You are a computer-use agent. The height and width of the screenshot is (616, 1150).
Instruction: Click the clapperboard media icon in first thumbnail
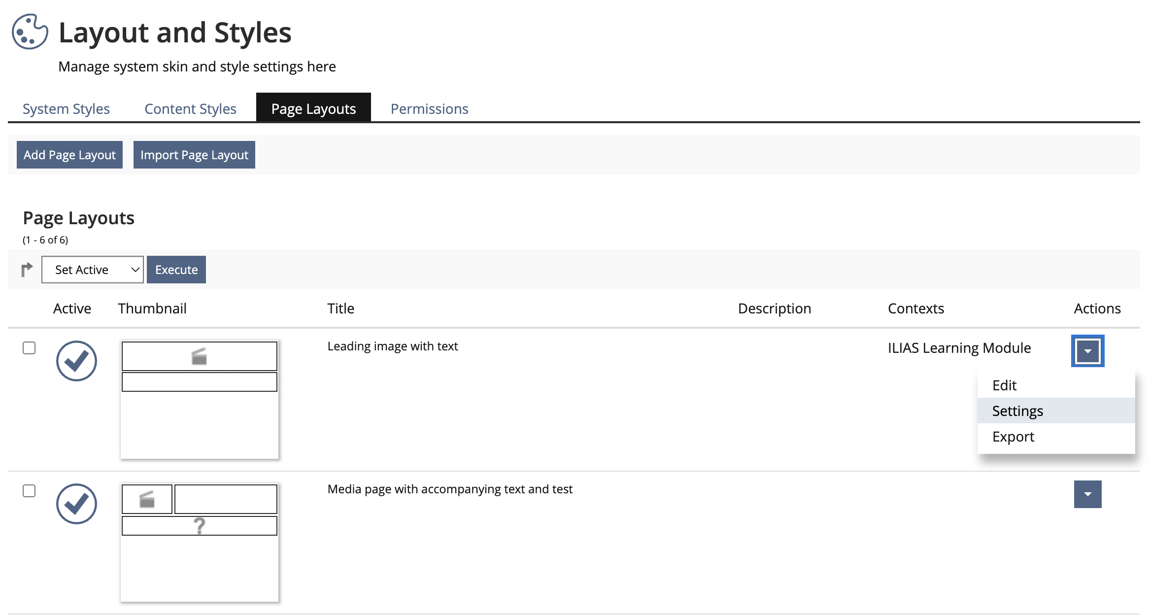pos(199,356)
